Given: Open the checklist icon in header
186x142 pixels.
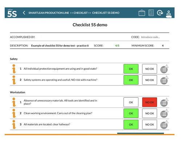Looking at the screenshot, I should pos(151,13).
